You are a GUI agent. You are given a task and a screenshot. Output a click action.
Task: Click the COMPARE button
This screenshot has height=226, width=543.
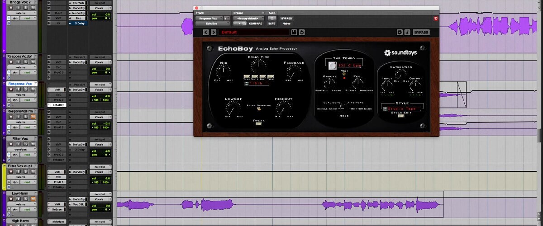point(256,24)
